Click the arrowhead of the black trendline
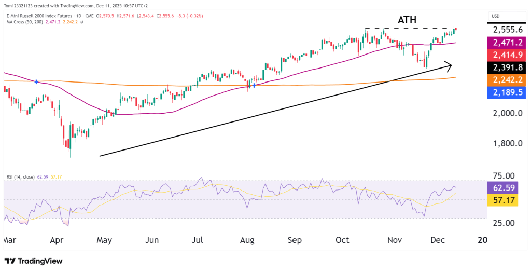Viewport: 531px width, 272px height. coord(449,65)
